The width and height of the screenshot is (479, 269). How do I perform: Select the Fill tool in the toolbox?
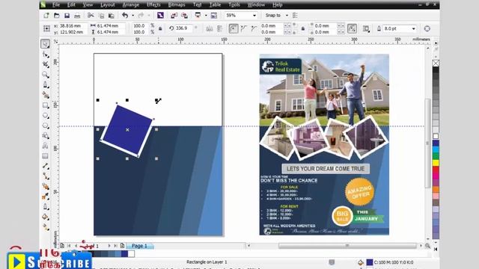[x=46, y=217]
